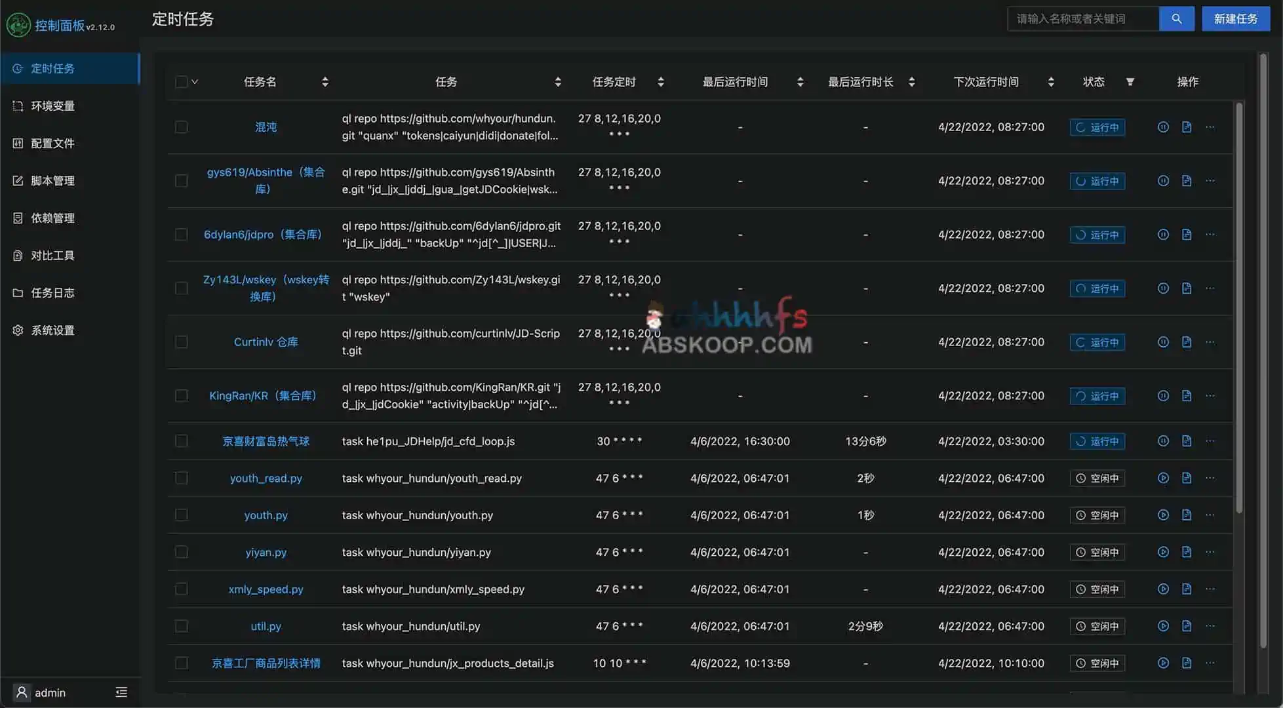Click the 新建任务 button

(x=1235, y=19)
